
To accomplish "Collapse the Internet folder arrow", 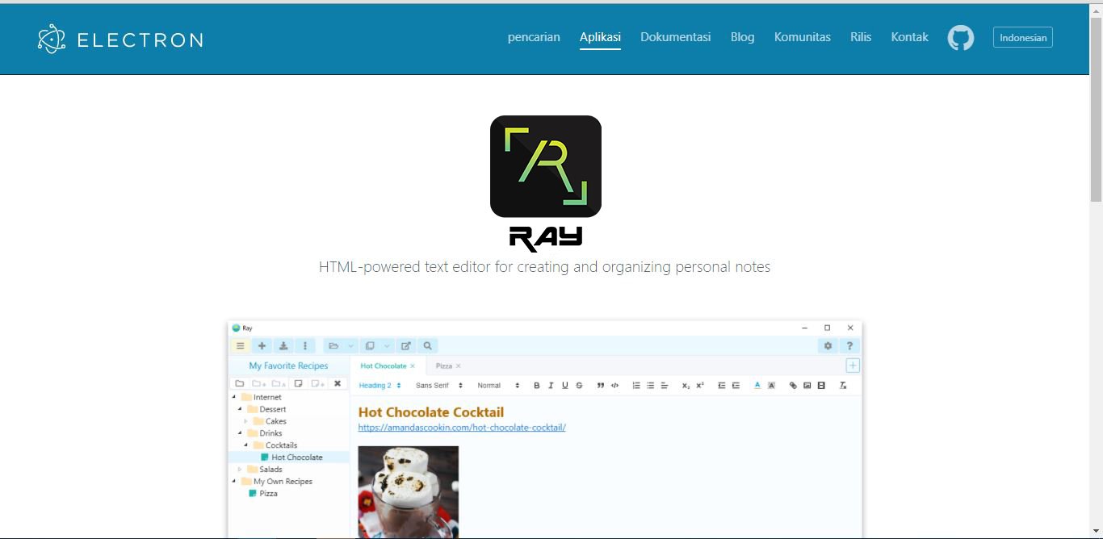I will tap(235, 397).
